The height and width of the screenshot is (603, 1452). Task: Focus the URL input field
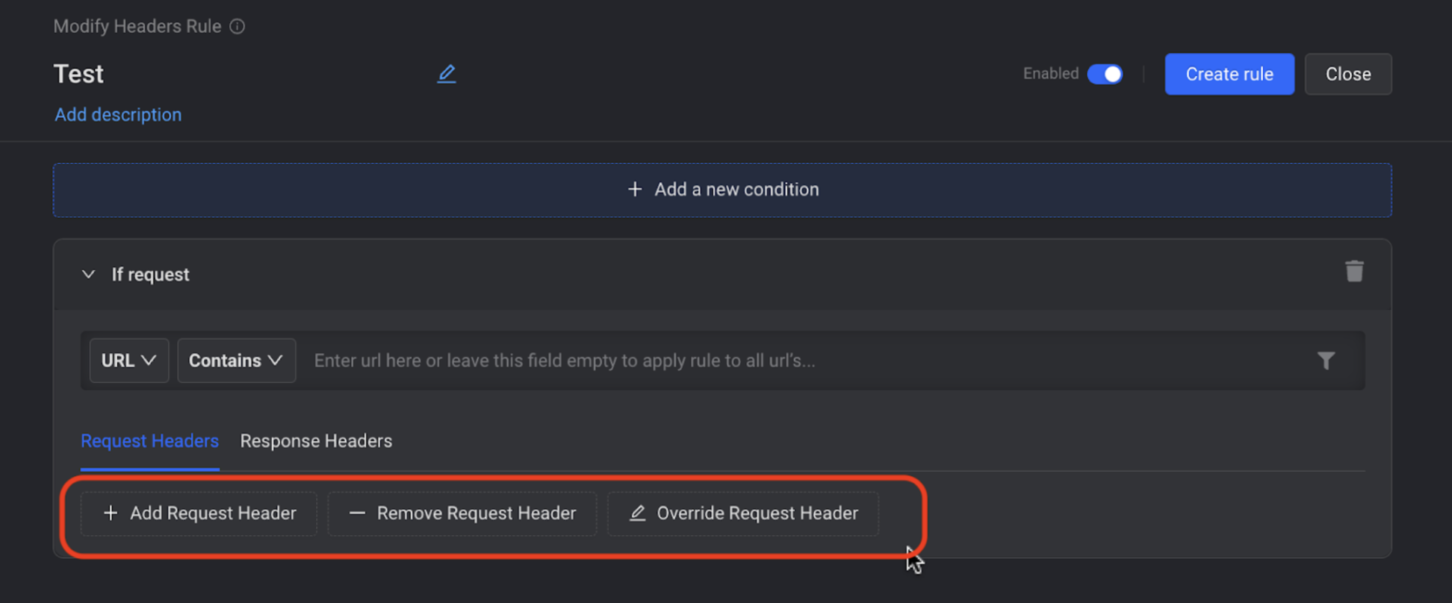[807, 360]
